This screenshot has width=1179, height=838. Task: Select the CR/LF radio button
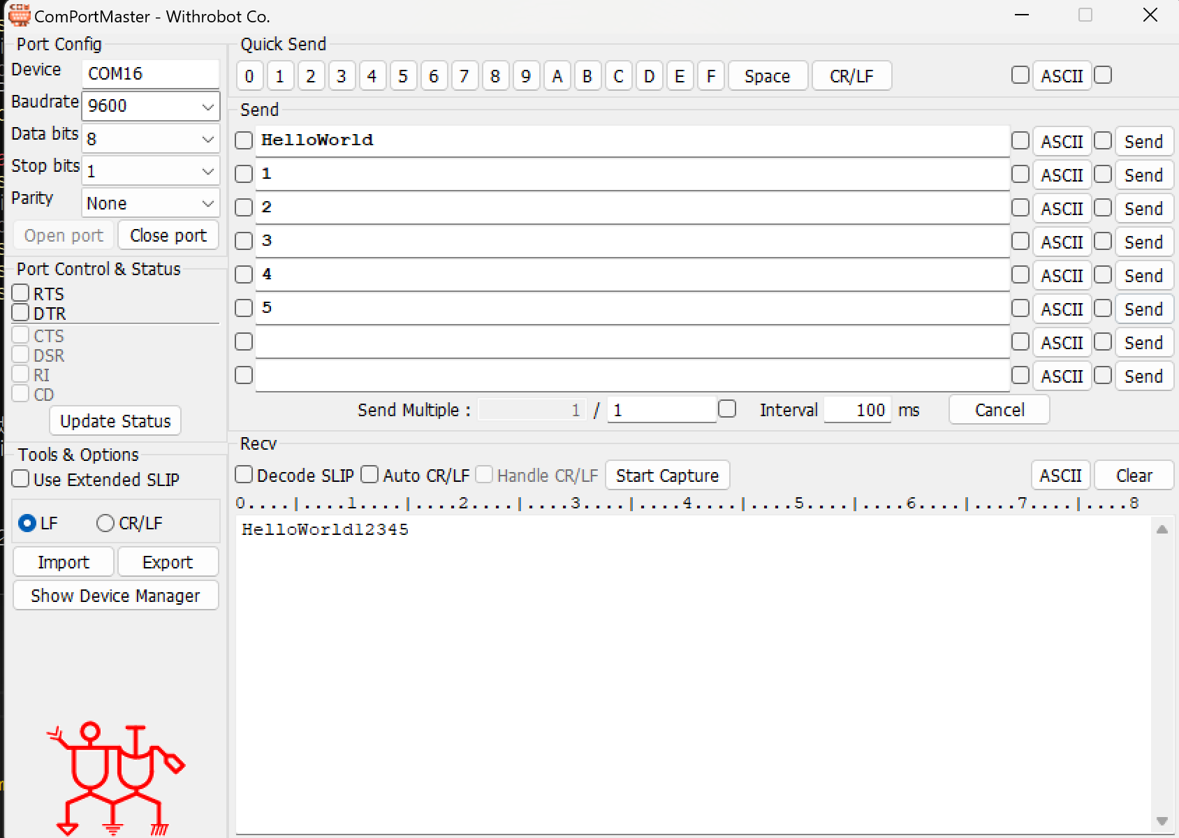click(x=105, y=523)
